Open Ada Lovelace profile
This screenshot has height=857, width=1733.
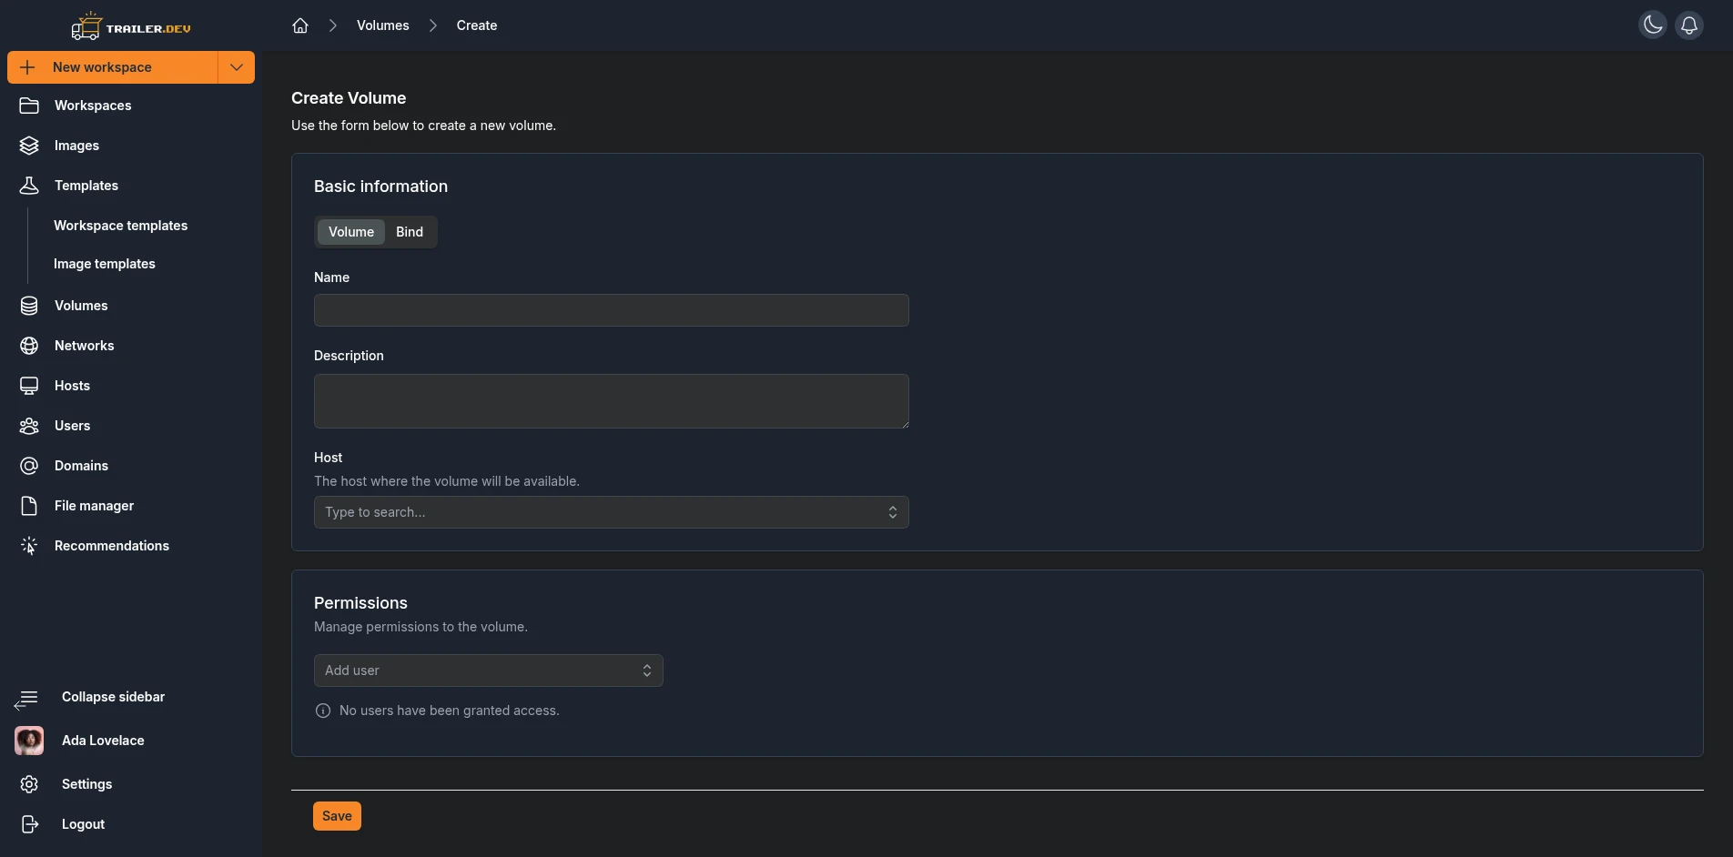[x=103, y=741]
